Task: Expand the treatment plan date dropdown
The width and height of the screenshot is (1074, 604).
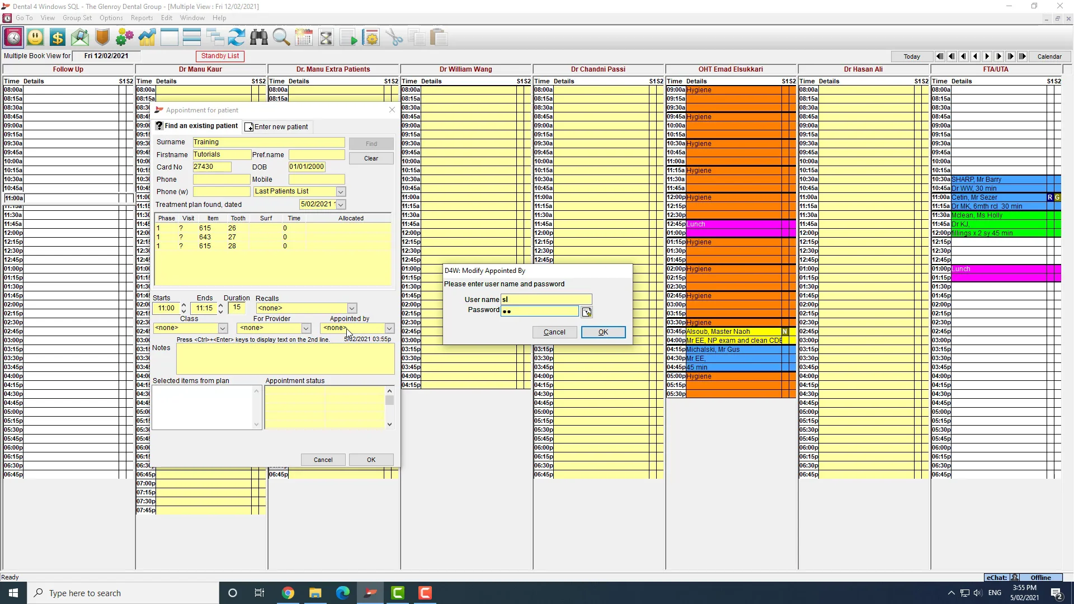Action: (340, 205)
